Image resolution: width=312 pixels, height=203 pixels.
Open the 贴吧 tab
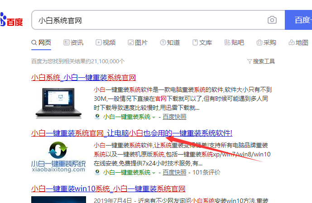coord(234,42)
